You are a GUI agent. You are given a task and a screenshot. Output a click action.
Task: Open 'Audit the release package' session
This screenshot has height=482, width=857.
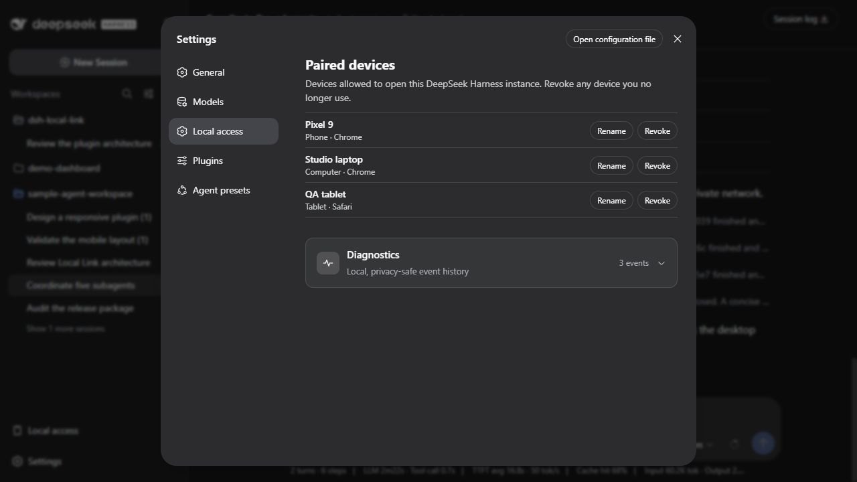tap(80, 308)
